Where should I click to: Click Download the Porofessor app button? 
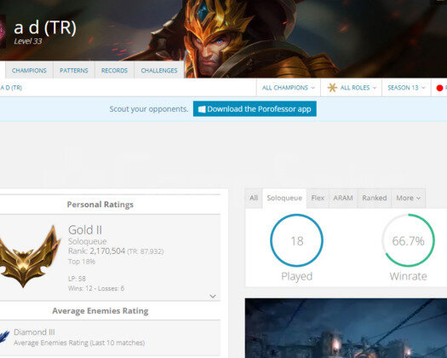click(255, 109)
